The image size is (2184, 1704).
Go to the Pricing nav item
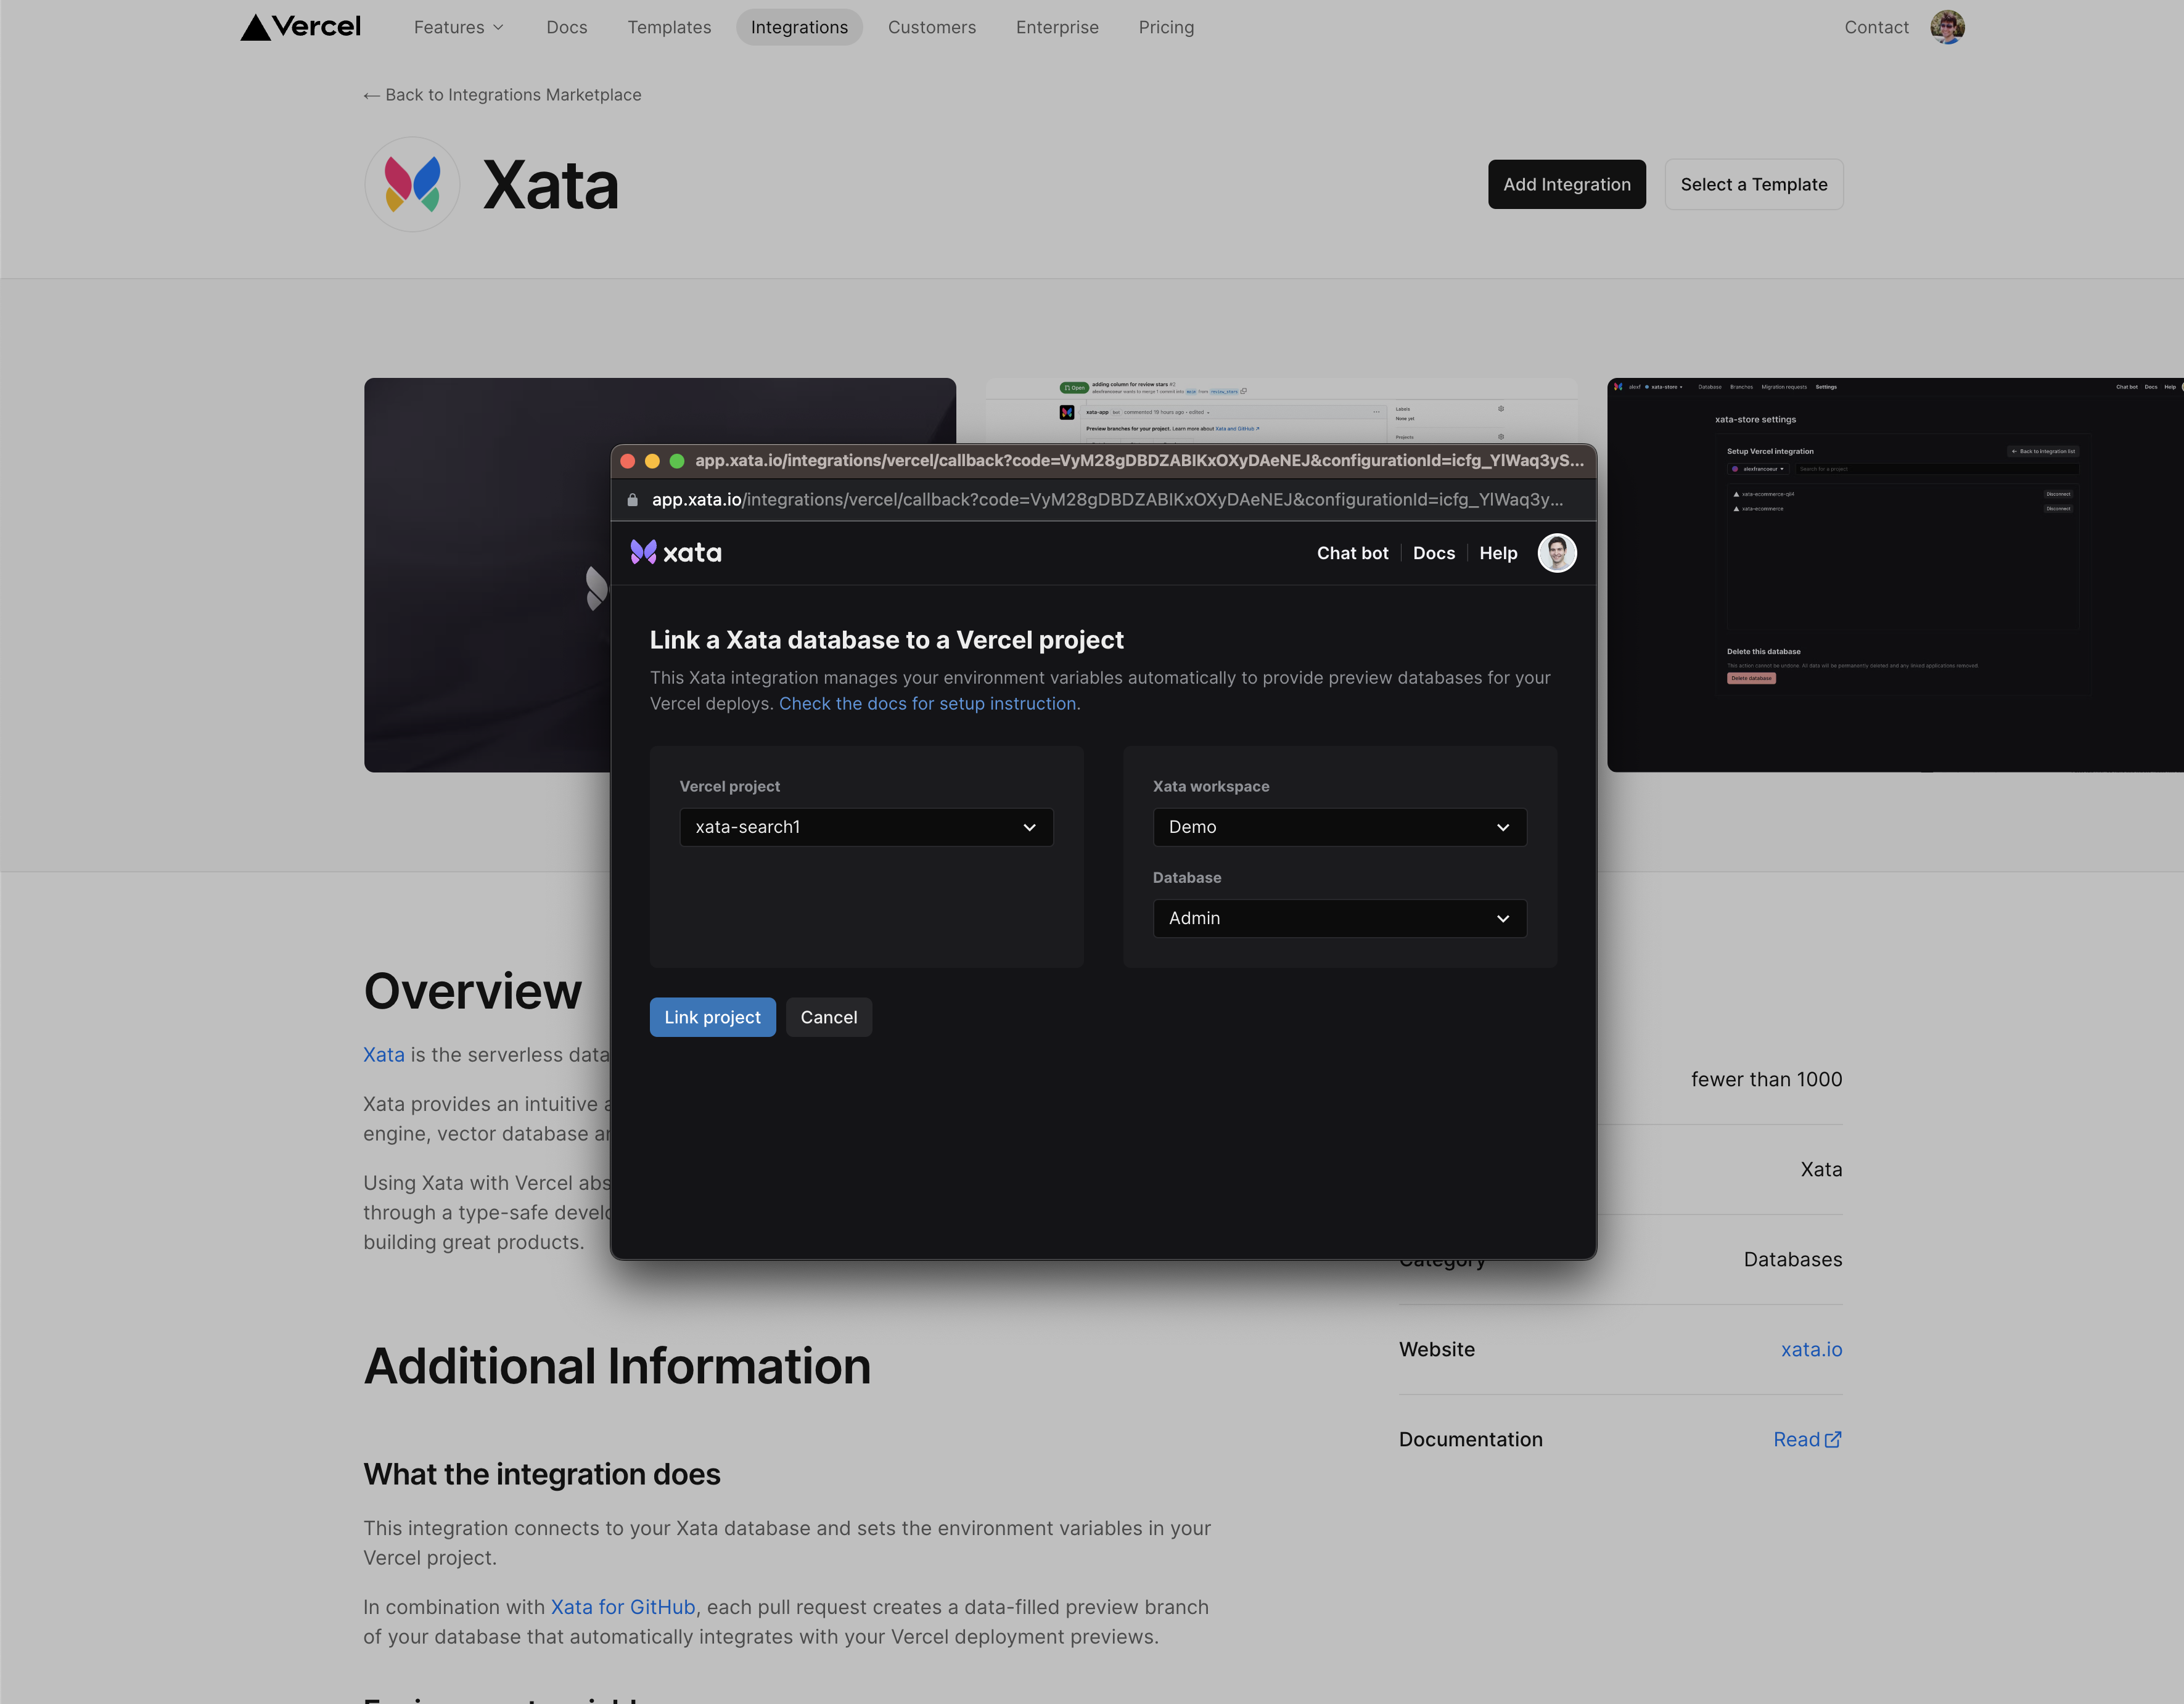1166,27
